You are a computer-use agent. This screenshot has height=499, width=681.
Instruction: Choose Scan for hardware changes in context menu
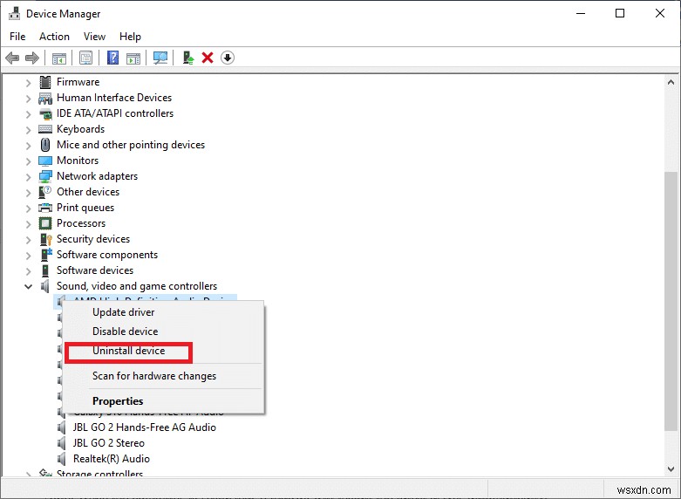coord(163,375)
